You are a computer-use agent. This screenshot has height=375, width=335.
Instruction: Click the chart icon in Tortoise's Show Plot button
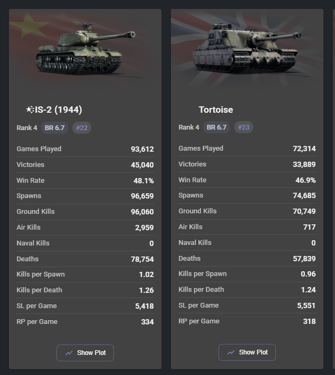(x=231, y=352)
